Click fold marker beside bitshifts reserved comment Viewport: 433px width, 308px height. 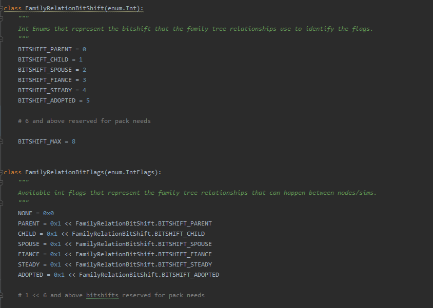(x=2, y=295)
